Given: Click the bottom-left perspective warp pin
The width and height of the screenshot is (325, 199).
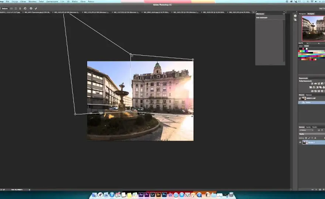Looking at the screenshot, I should pyautogui.click(x=75, y=114).
